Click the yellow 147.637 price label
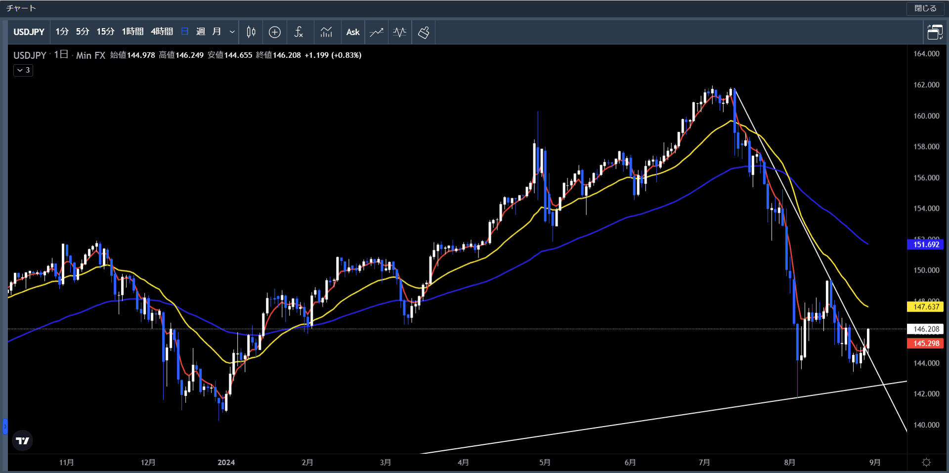 [926, 307]
